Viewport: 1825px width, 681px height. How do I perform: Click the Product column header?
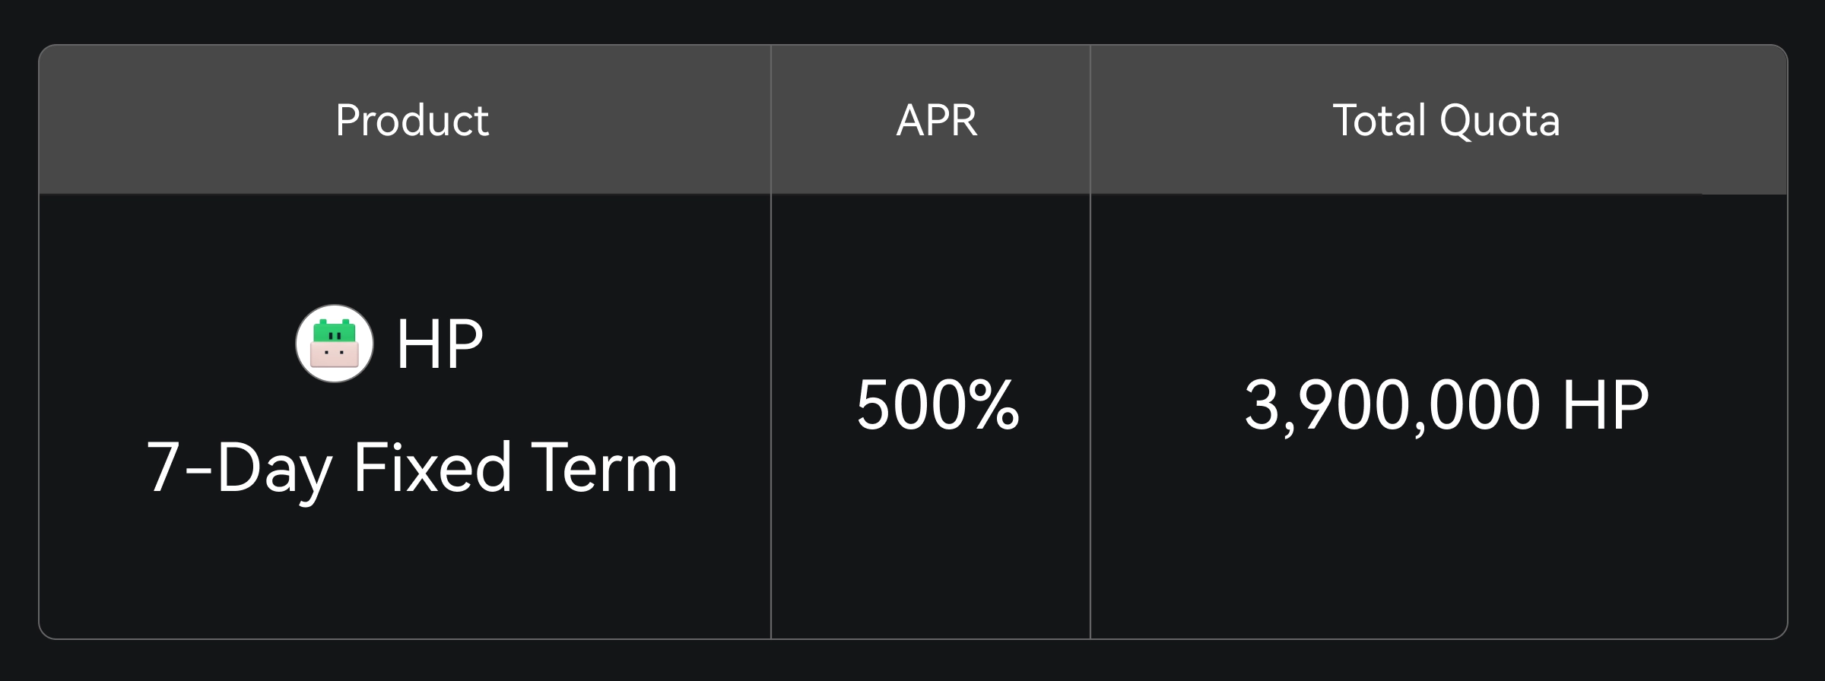(412, 120)
